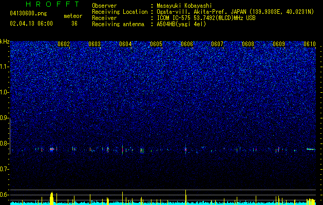Click the 0604 time marker
Viewport: 323px width, 205px height.
pos(125,44)
